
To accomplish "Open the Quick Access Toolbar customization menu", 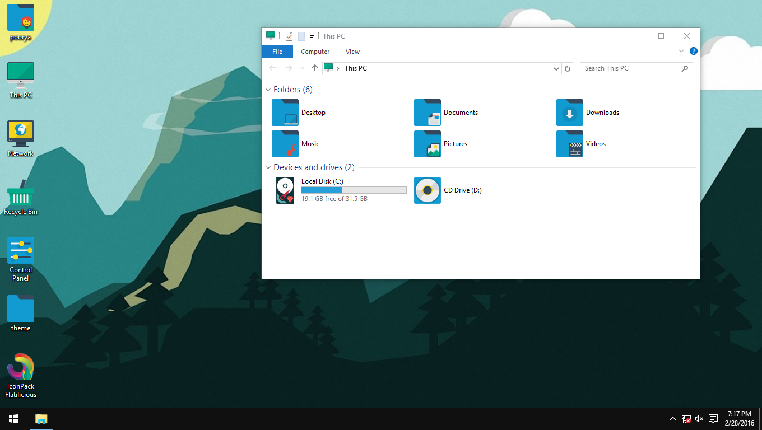I will (312, 36).
